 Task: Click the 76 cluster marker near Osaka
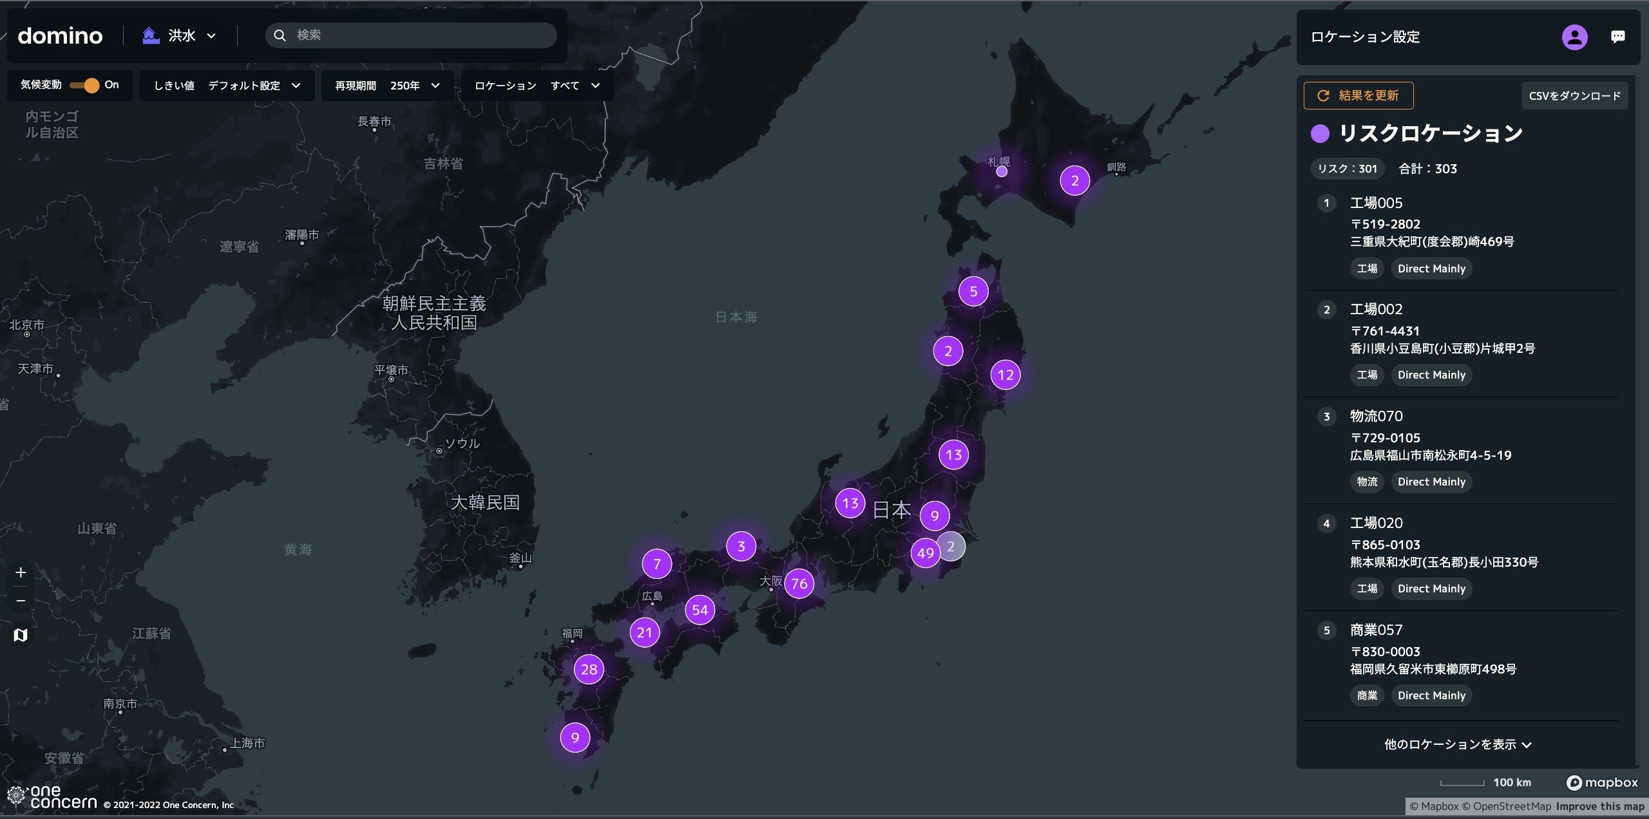point(799,583)
